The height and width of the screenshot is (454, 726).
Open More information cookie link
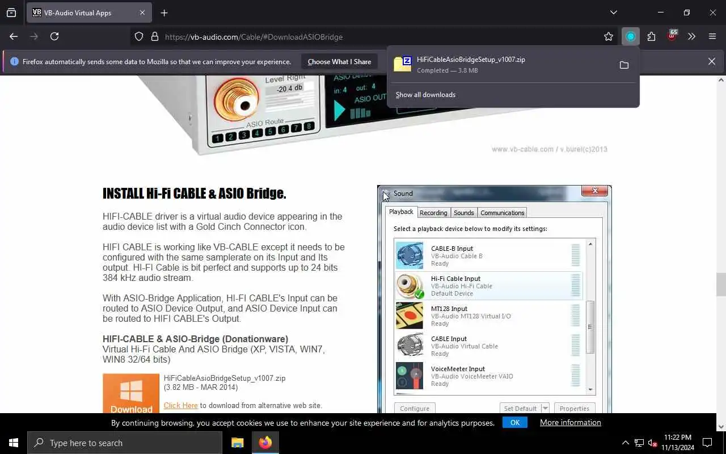[x=570, y=422]
